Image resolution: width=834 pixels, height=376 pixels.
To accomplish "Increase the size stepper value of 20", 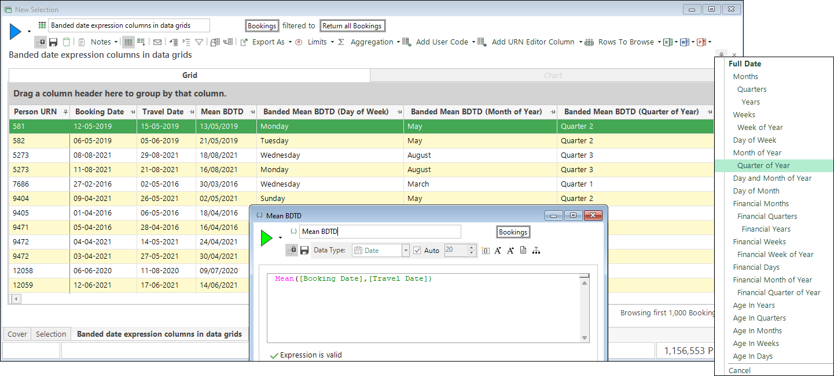I will click(471, 248).
